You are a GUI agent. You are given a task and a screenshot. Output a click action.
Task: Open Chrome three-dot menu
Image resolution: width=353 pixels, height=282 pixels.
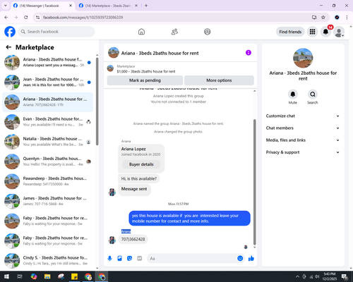tap(347, 18)
